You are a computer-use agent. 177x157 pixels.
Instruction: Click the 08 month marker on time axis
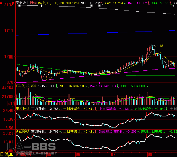coord(150,155)
